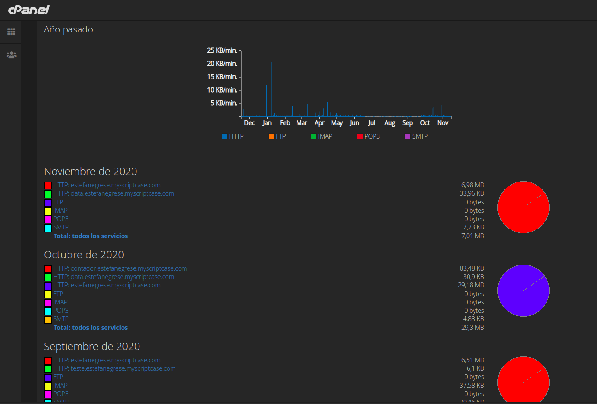Toggle the IMAP legend item in chart
Image resolution: width=597 pixels, height=404 pixels.
(322, 136)
